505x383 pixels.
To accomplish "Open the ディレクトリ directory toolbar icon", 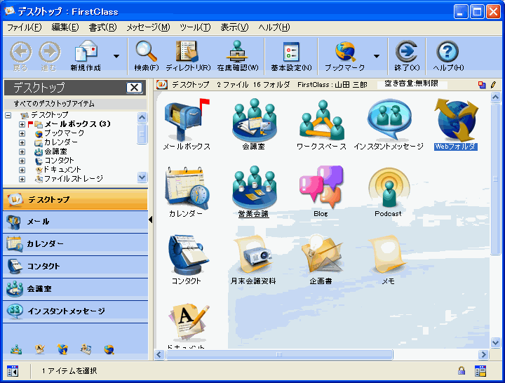I will pyautogui.click(x=188, y=55).
